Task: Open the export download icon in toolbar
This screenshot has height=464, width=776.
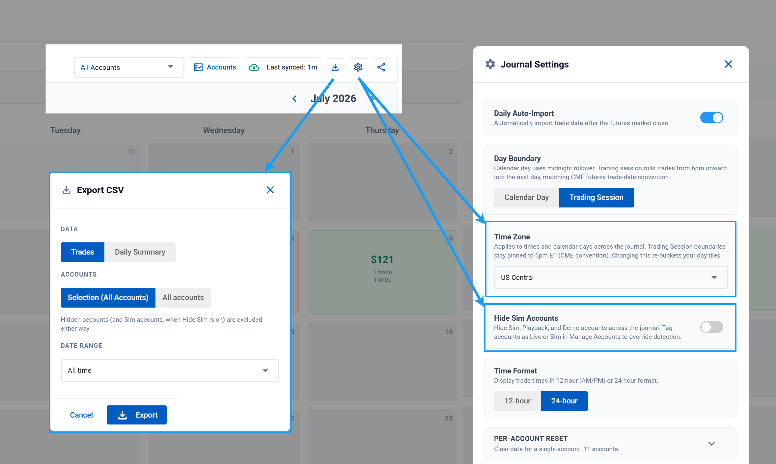Action: pos(335,68)
